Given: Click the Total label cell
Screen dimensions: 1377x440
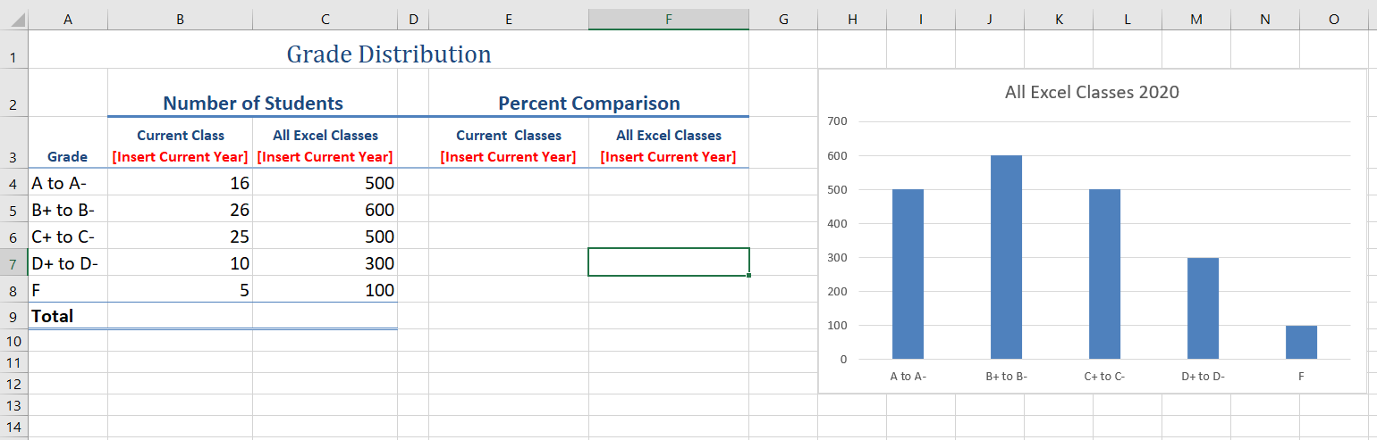Looking at the screenshot, I should [68, 316].
